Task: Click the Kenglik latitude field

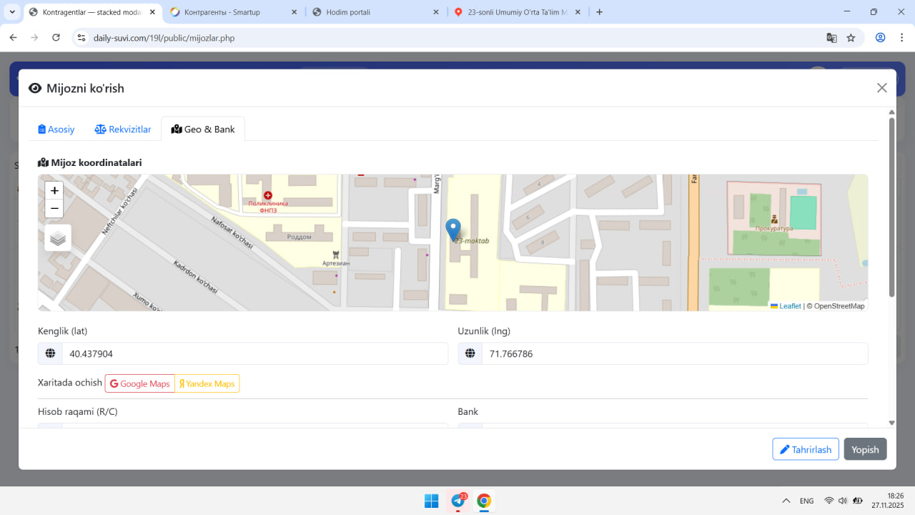Action: point(254,354)
